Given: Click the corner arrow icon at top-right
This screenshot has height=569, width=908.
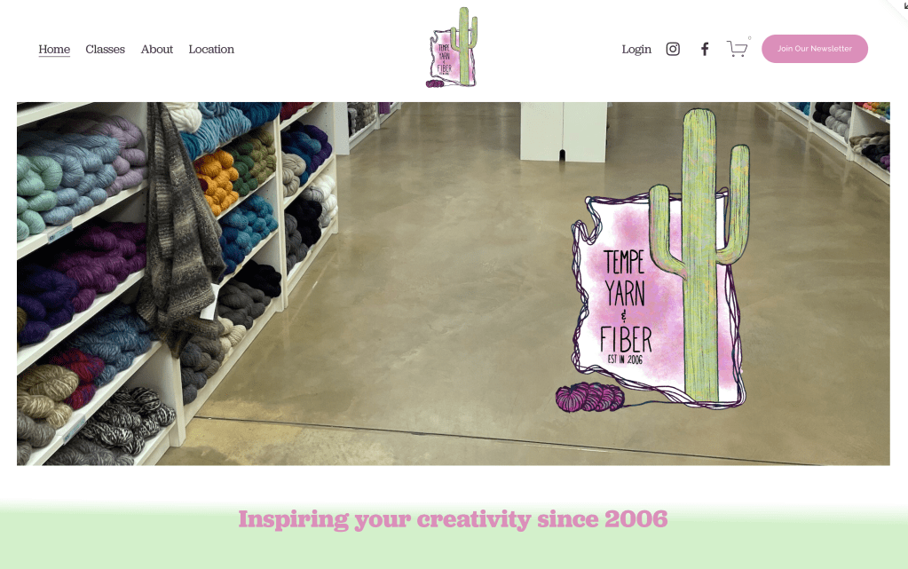Looking at the screenshot, I should (904, 4).
